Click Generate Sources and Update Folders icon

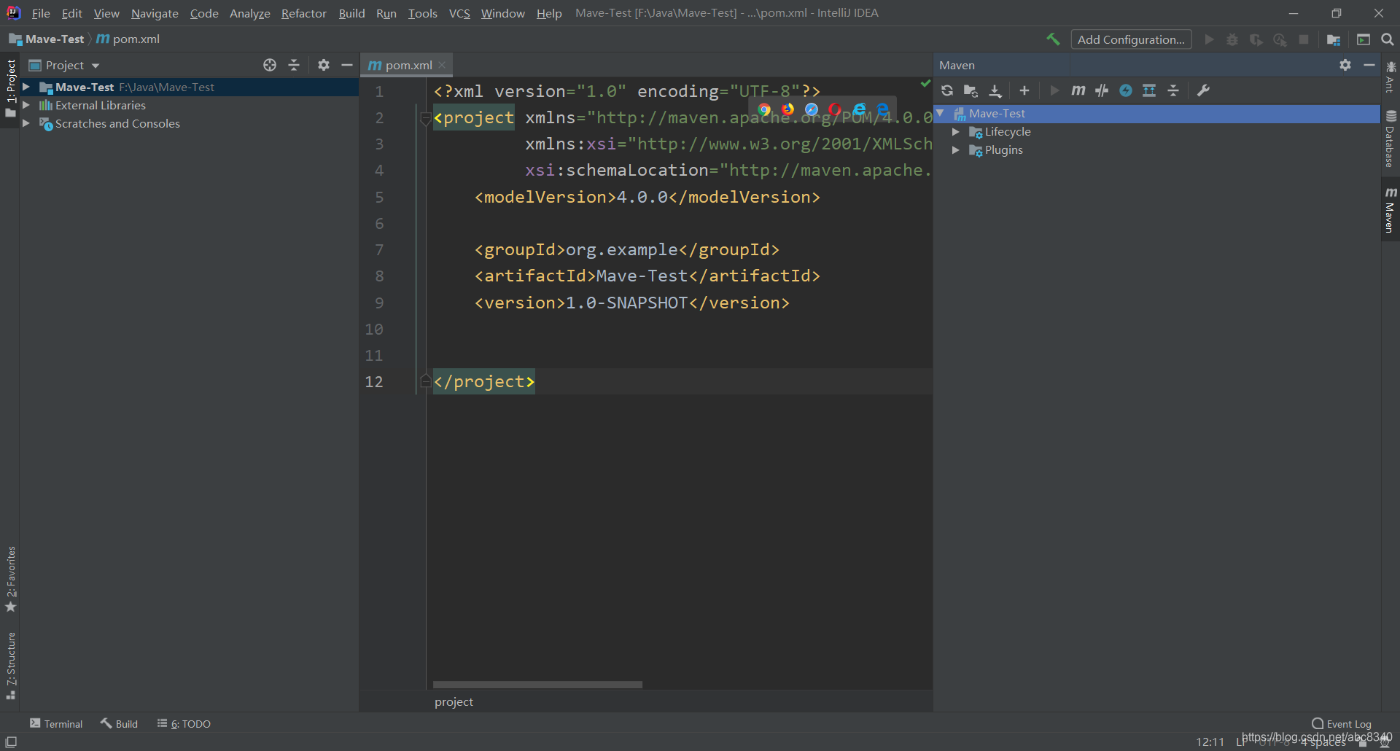click(971, 90)
